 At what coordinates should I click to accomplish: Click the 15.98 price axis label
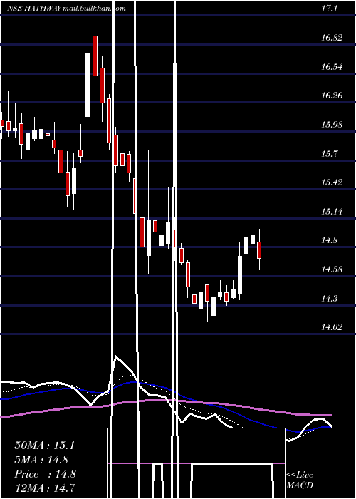[332, 125]
